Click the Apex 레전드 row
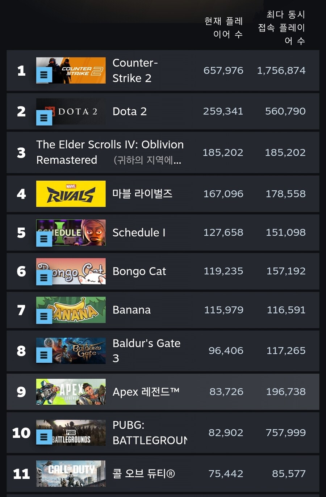This screenshot has height=497, width=326. 163,392
